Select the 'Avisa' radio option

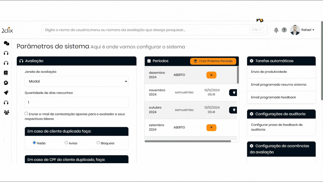pyautogui.click(x=66, y=143)
